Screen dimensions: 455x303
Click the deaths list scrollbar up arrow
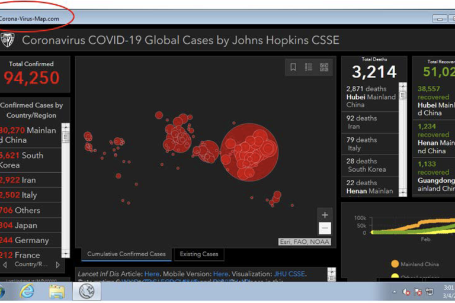403,86
